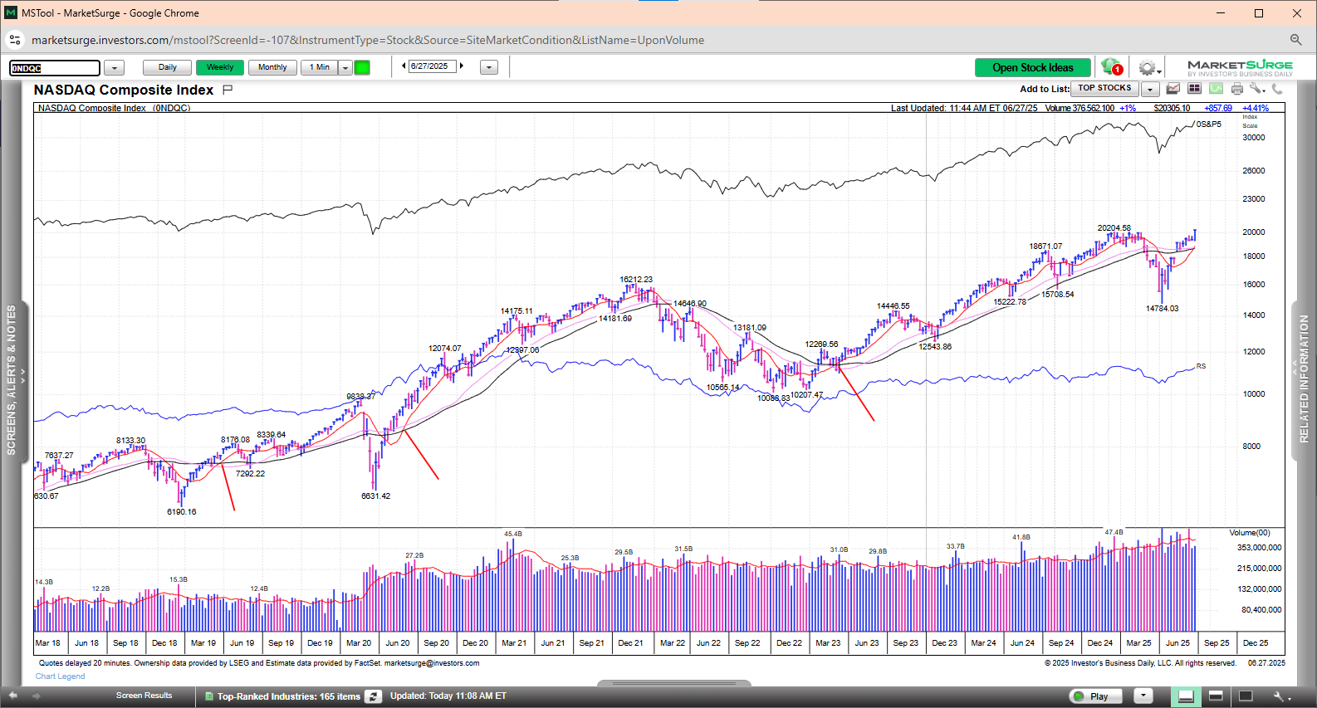Click the +4.41% change value
Viewport: 1317px width, 708px height.
pos(1255,108)
